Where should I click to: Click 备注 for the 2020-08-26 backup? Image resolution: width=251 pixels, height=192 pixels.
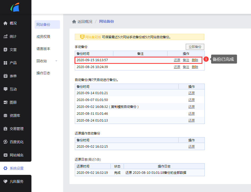[x=186, y=67]
